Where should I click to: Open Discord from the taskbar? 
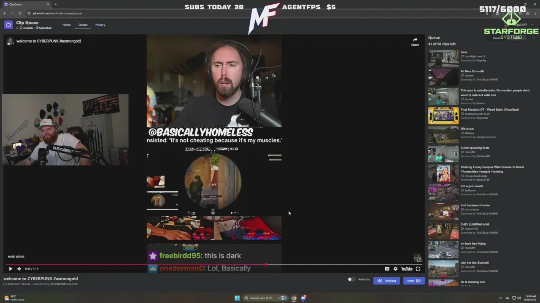point(303,298)
